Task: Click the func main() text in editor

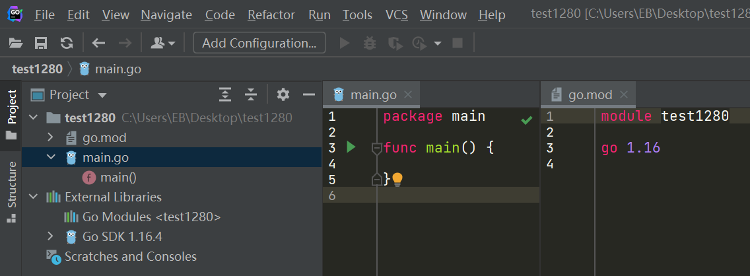Action: coord(430,148)
